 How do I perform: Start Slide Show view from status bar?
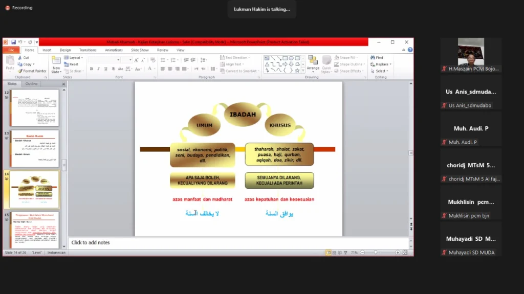coord(346,253)
